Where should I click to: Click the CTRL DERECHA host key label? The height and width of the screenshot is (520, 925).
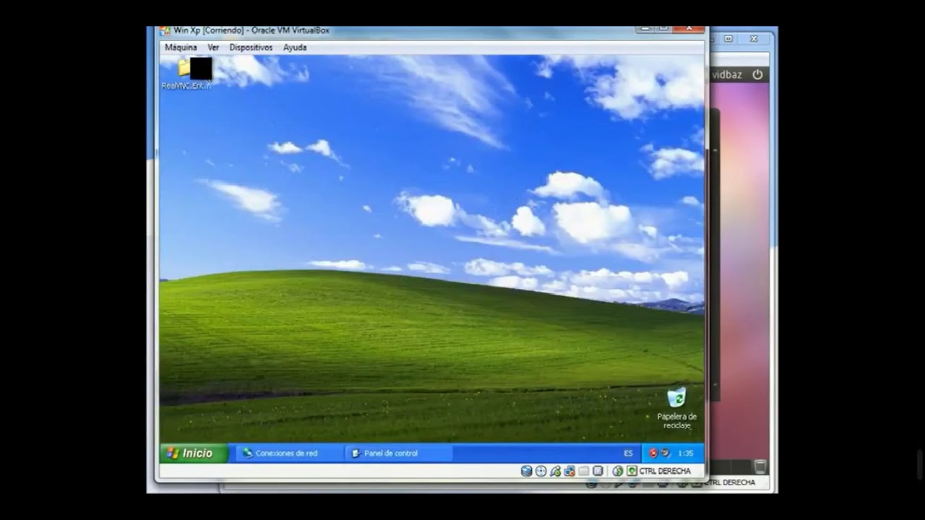coord(665,471)
